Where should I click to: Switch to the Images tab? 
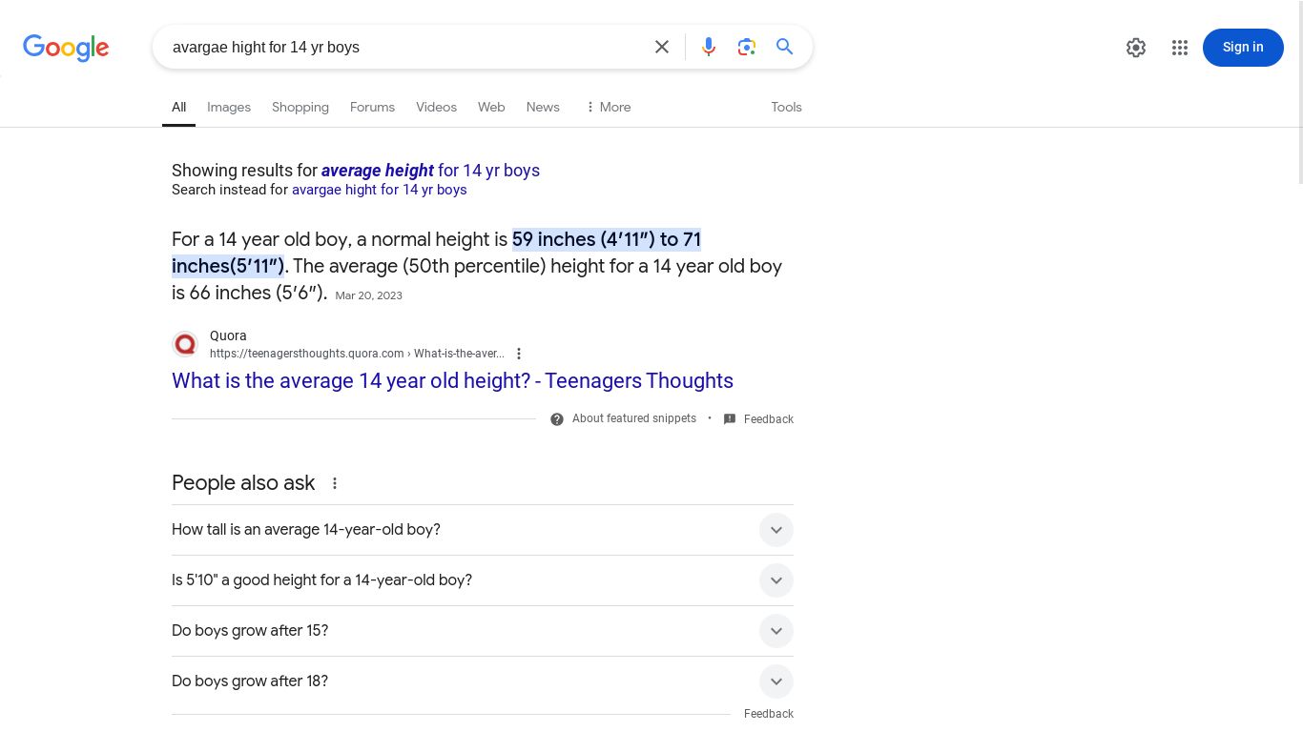click(229, 107)
